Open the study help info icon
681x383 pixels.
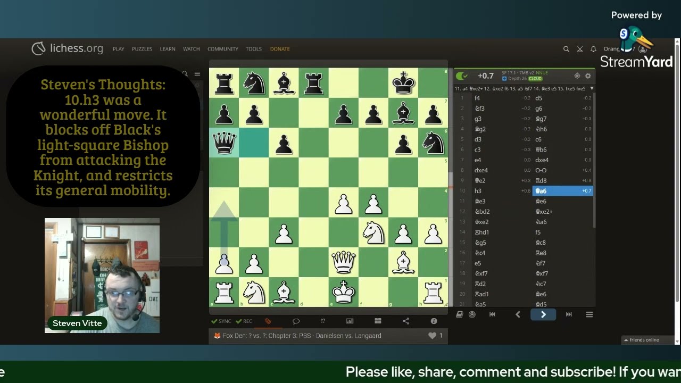pyautogui.click(x=434, y=321)
